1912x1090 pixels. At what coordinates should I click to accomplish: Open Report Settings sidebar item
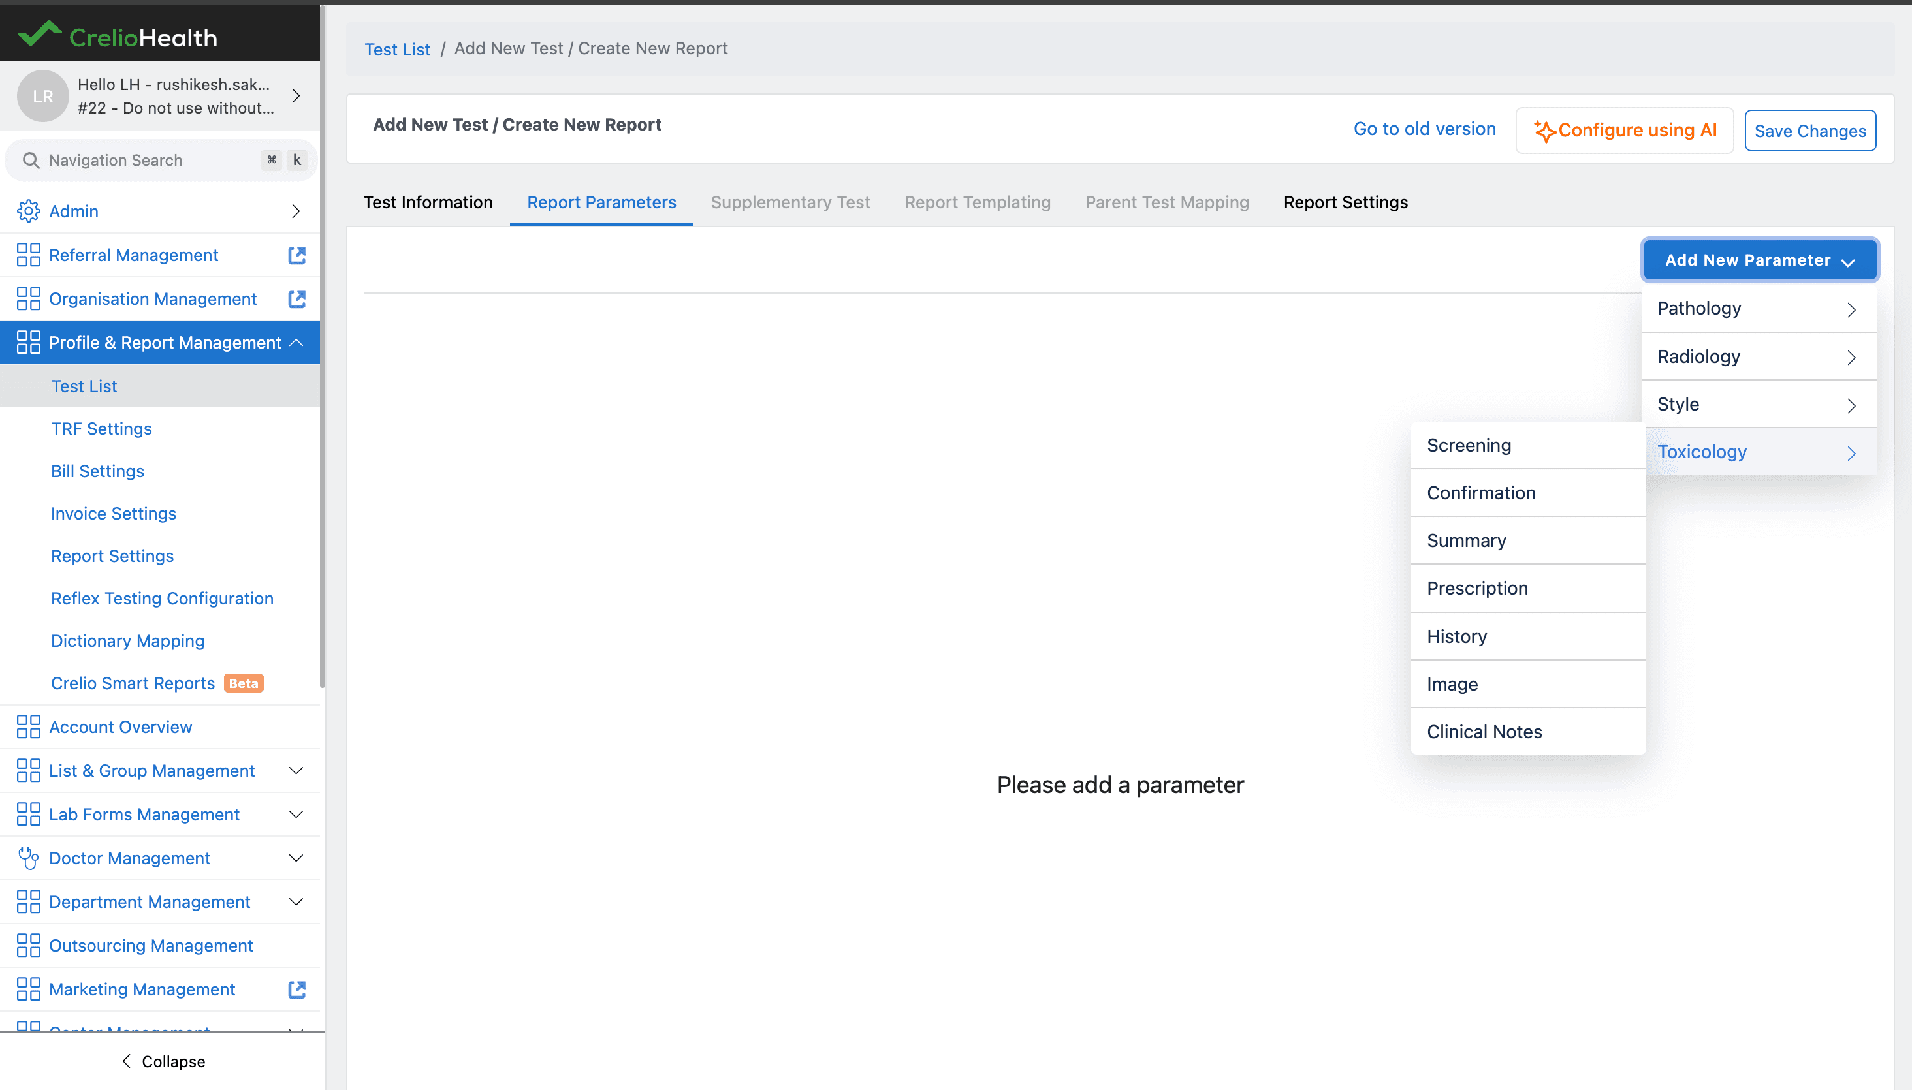point(159,556)
